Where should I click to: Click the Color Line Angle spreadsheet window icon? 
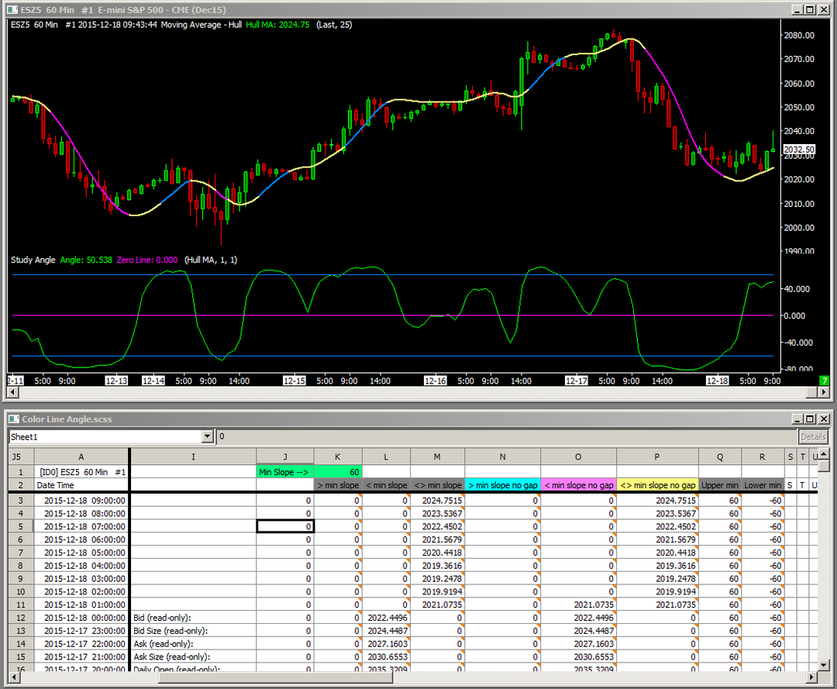tap(13, 419)
